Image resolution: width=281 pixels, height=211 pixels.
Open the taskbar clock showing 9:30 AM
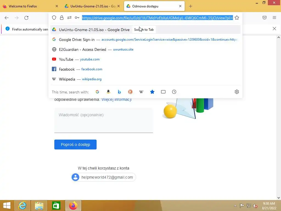pos(269,206)
